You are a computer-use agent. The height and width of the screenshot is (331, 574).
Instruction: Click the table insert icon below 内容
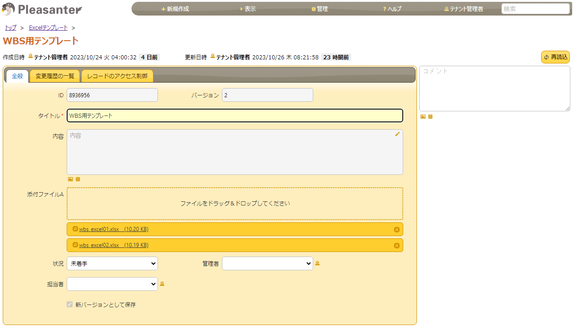point(77,179)
